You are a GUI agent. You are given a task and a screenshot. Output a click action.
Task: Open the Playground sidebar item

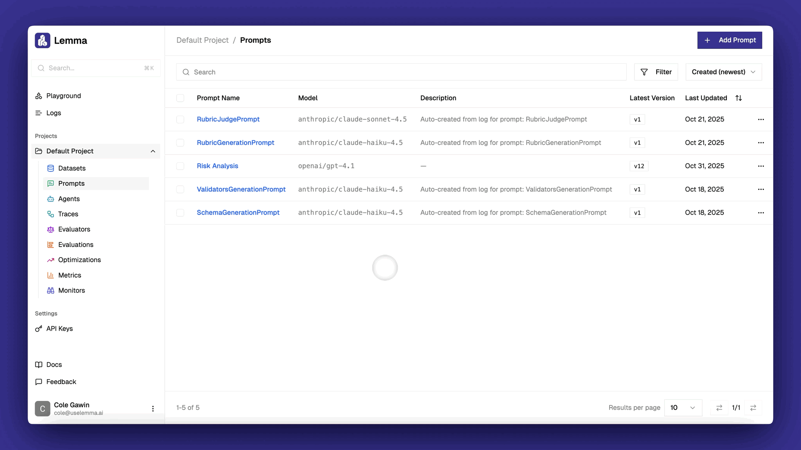click(x=63, y=96)
